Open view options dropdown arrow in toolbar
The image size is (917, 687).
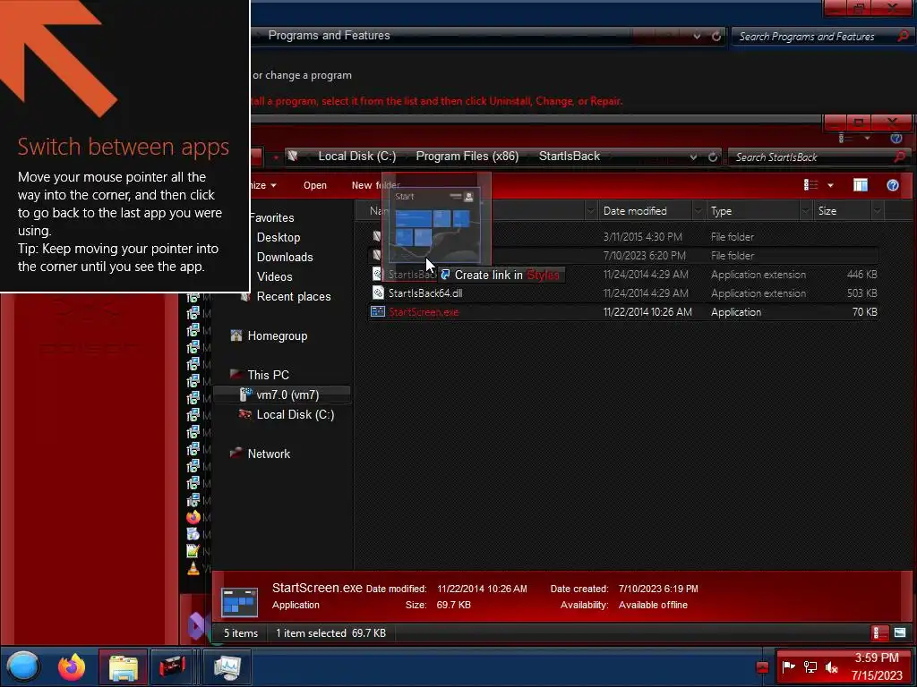tap(830, 186)
